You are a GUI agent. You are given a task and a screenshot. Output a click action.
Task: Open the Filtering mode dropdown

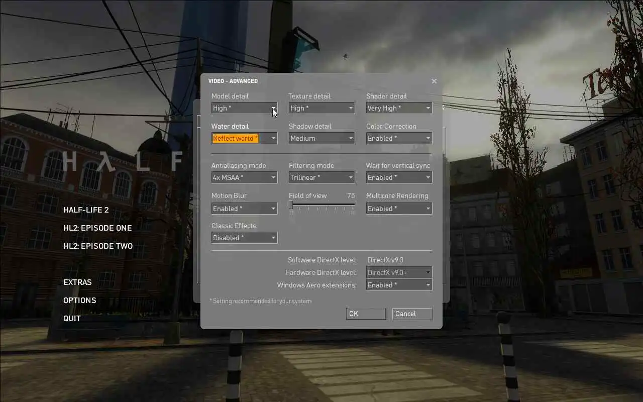click(x=321, y=177)
